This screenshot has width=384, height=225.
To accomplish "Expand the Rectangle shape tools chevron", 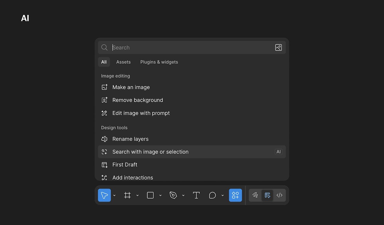I will [x=160, y=195].
